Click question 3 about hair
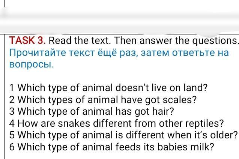 (x=92, y=111)
